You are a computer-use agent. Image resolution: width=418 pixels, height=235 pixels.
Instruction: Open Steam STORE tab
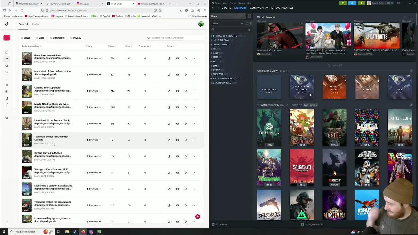pyautogui.click(x=226, y=8)
